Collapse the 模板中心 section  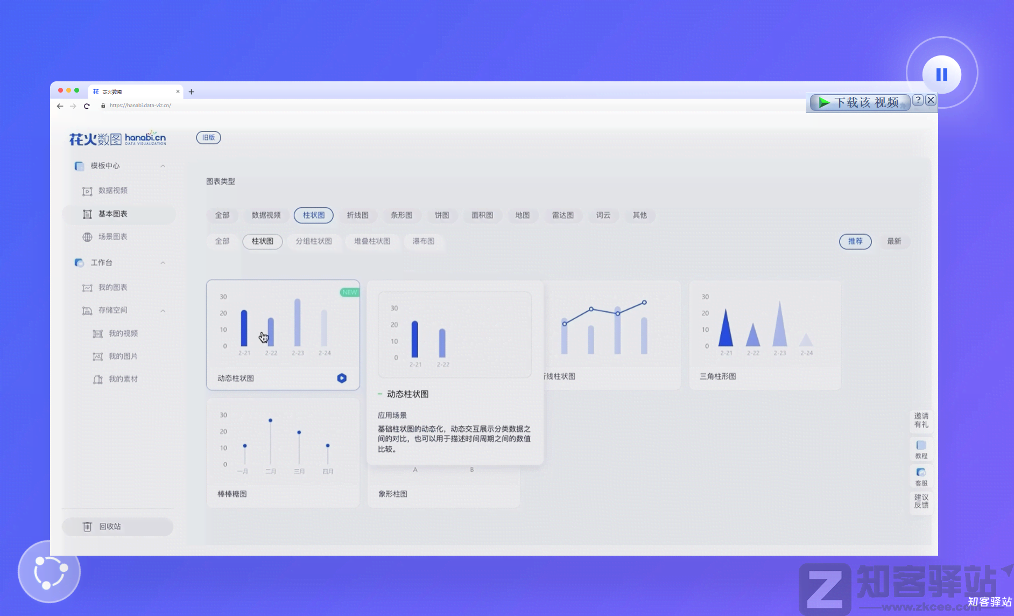coord(163,166)
